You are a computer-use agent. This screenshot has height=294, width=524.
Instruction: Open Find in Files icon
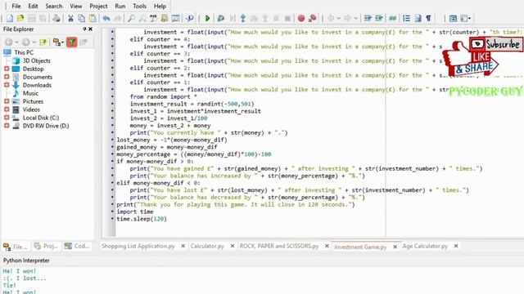164,18
